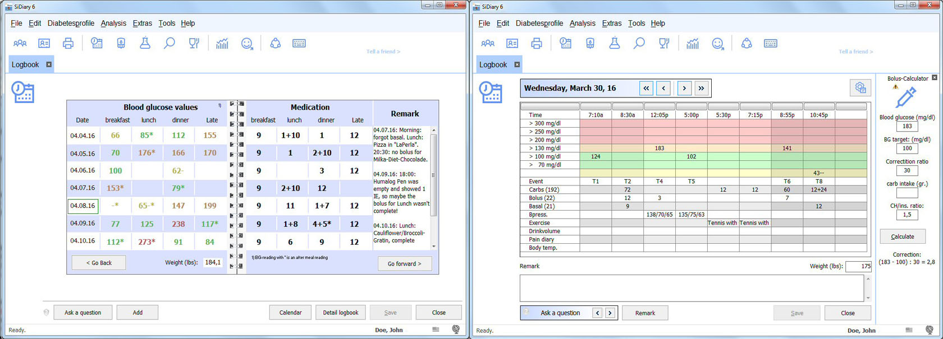Close the Bolus-Calculator panel
This screenshot has height=339, width=943.
coord(935,78)
